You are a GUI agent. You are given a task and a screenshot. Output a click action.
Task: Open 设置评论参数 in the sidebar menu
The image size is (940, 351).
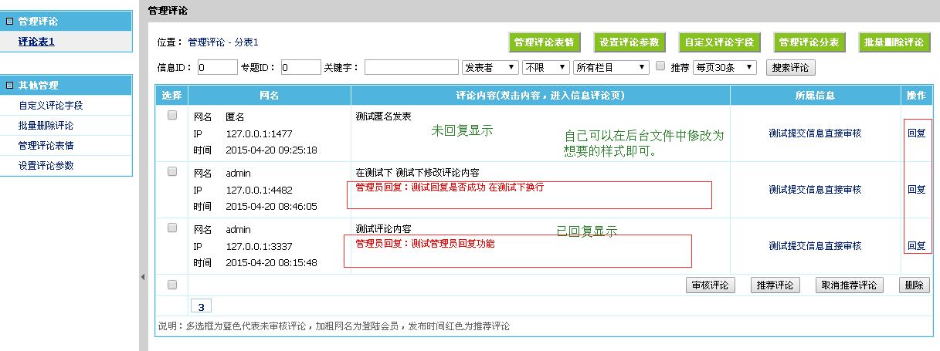click(x=46, y=165)
